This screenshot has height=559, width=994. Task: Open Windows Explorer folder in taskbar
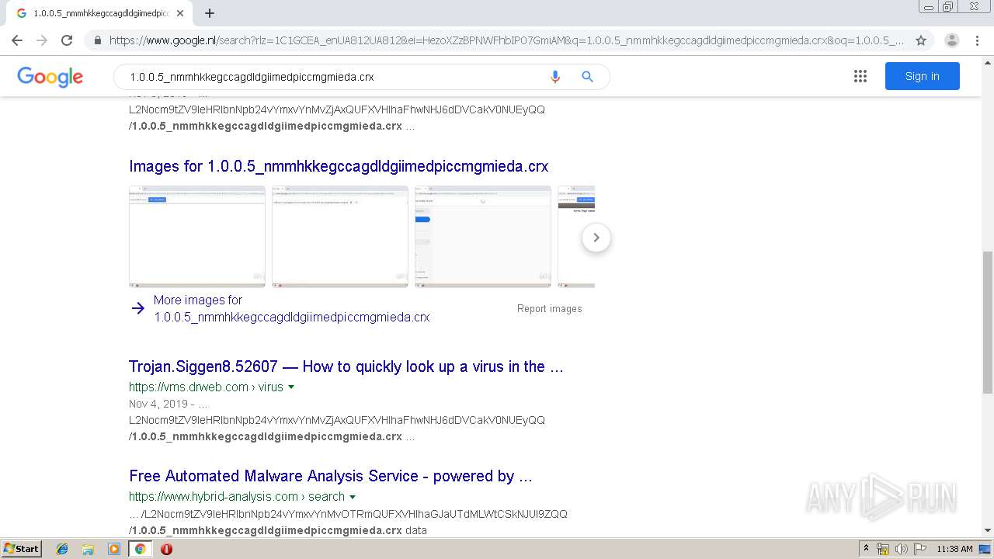(88, 549)
